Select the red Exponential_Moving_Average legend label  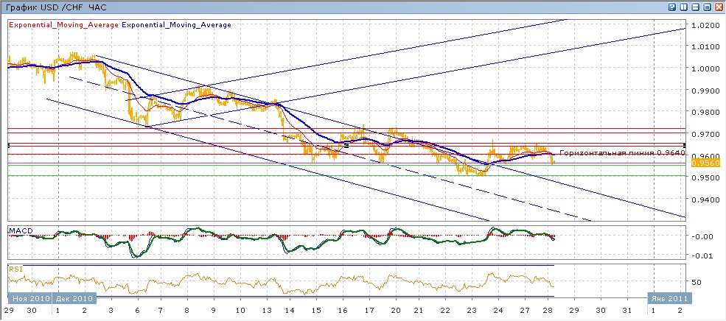(x=64, y=25)
